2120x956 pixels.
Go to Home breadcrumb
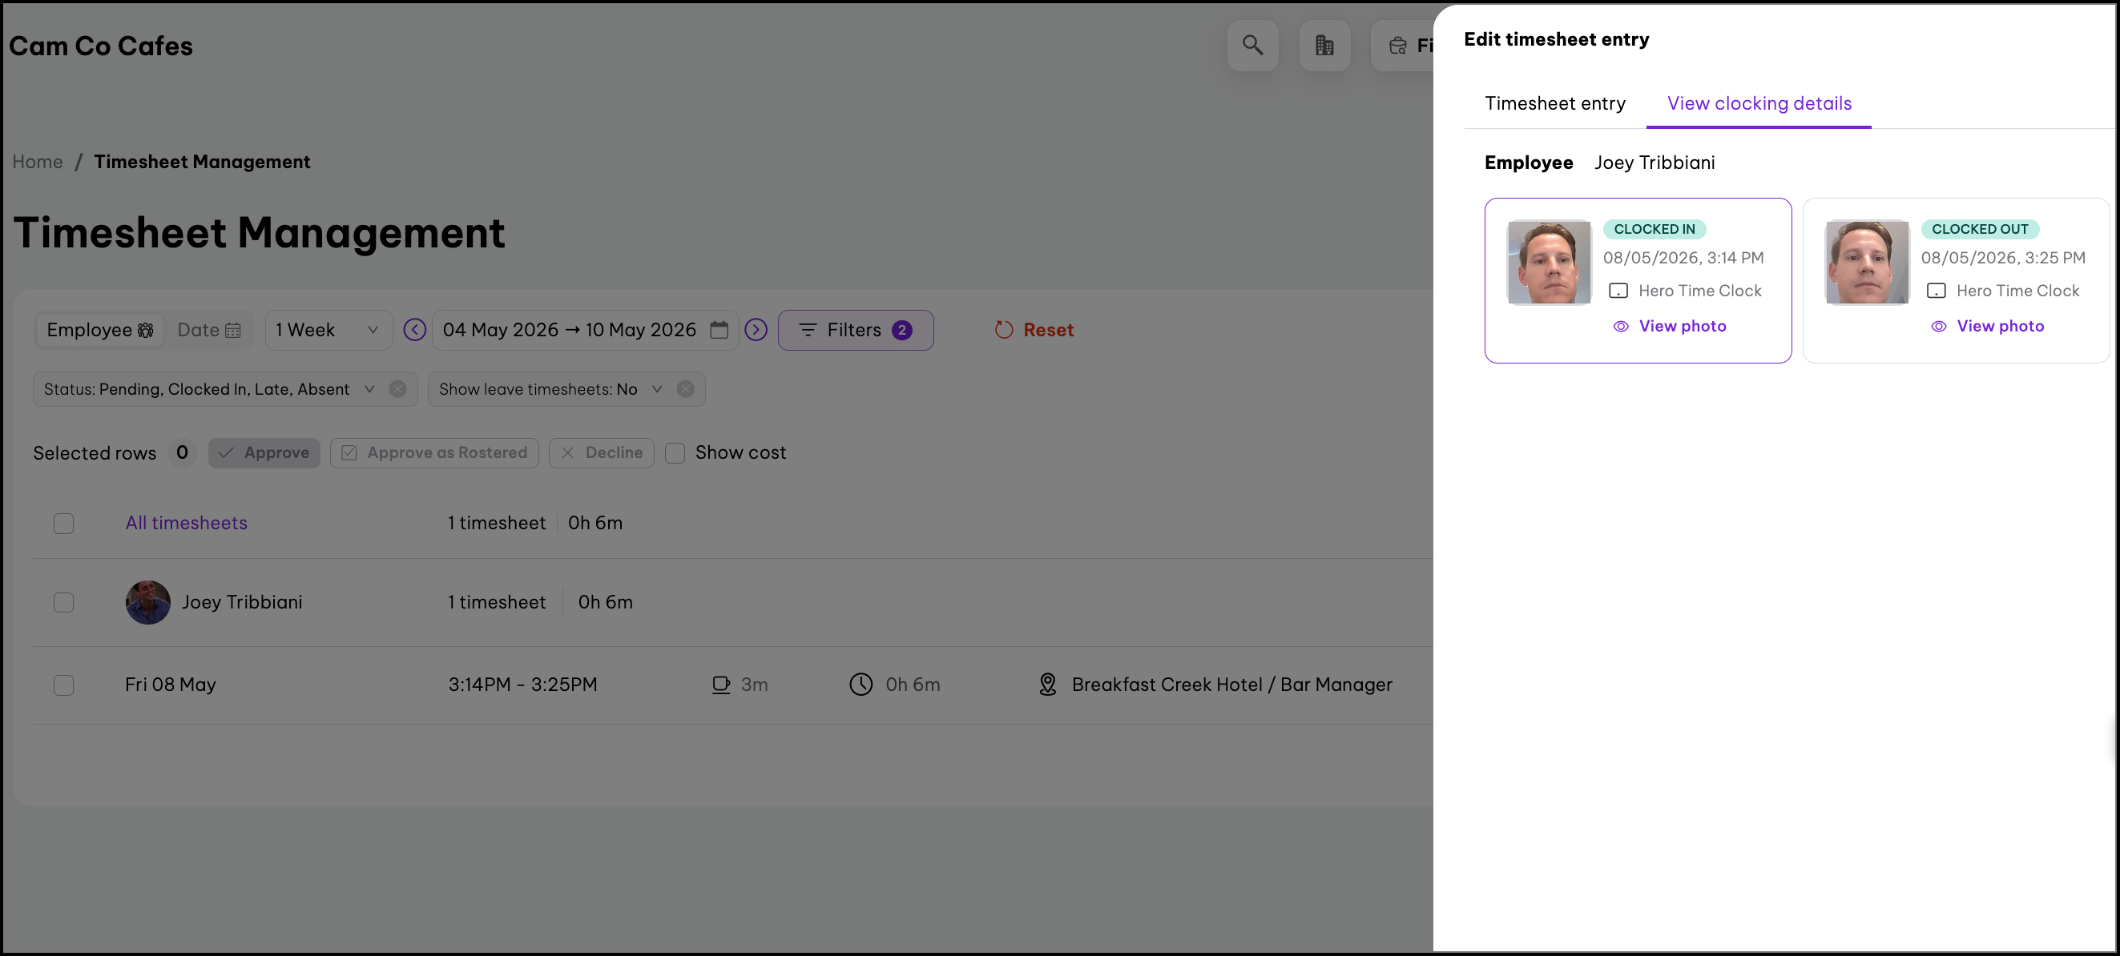37,162
